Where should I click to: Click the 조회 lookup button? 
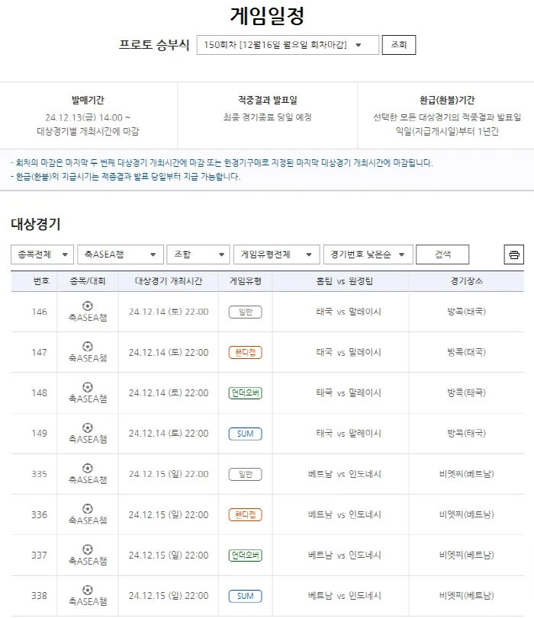399,45
